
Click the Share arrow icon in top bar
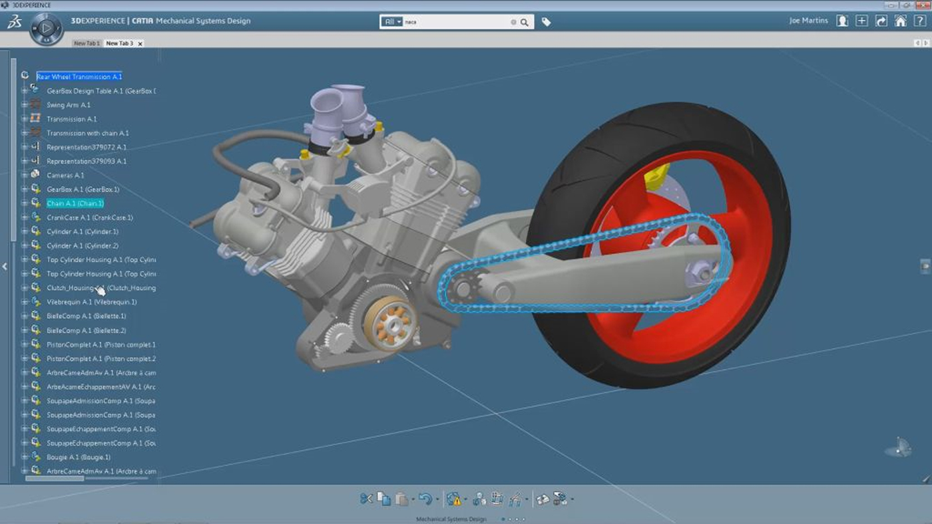point(881,21)
